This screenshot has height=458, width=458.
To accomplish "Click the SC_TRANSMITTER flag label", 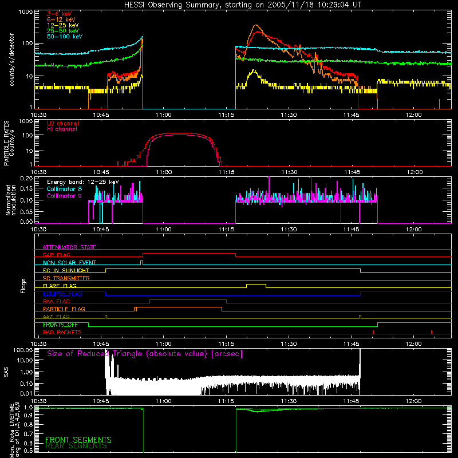I will [66, 278].
